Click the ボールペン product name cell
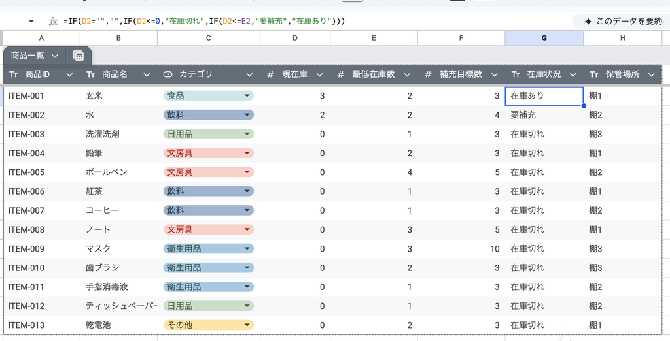 [118, 172]
